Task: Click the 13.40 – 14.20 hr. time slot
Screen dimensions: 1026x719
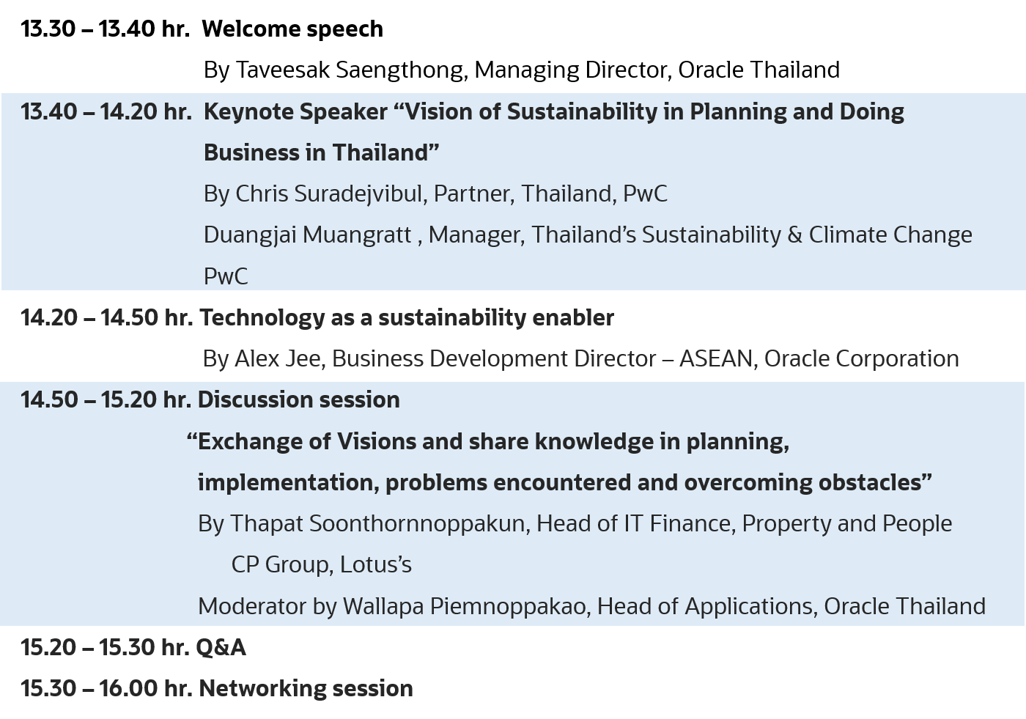Action: tap(106, 112)
